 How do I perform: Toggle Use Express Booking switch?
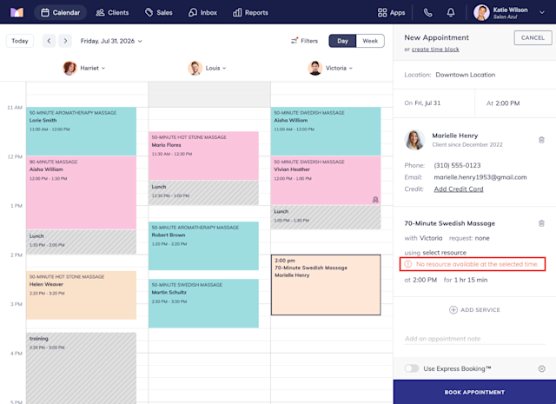pyautogui.click(x=411, y=368)
